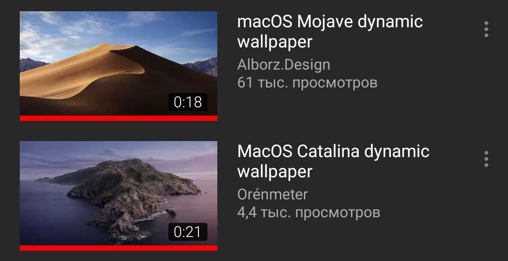Image resolution: width=508 pixels, height=261 pixels.
Task: Open the 'MacOS Catalina dynamic wallpaper' title
Action: [x=333, y=162]
